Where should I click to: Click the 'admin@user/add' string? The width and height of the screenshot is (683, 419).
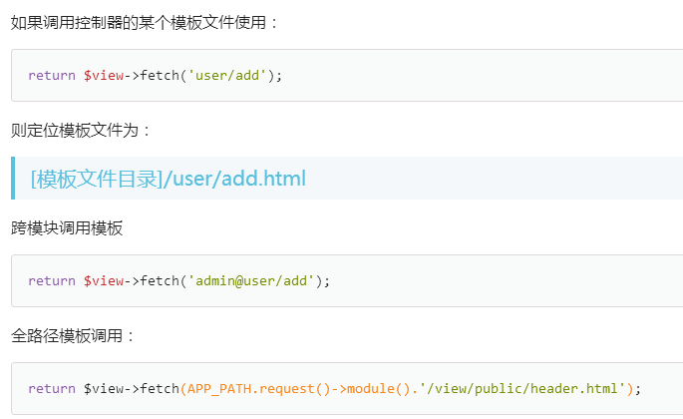click(251, 280)
